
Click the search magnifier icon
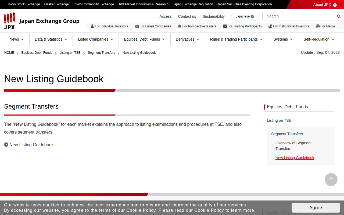coord(339,16)
